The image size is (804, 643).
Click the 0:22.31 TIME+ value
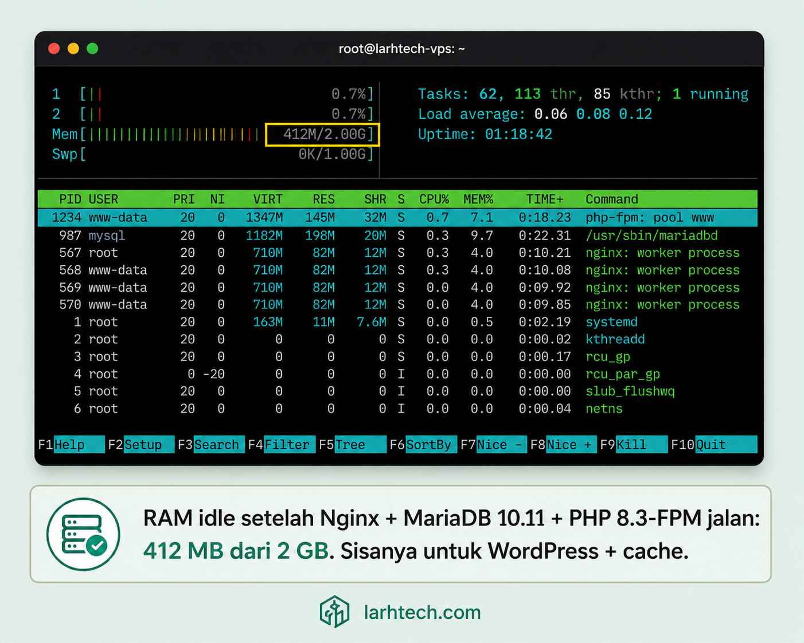[x=545, y=236]
